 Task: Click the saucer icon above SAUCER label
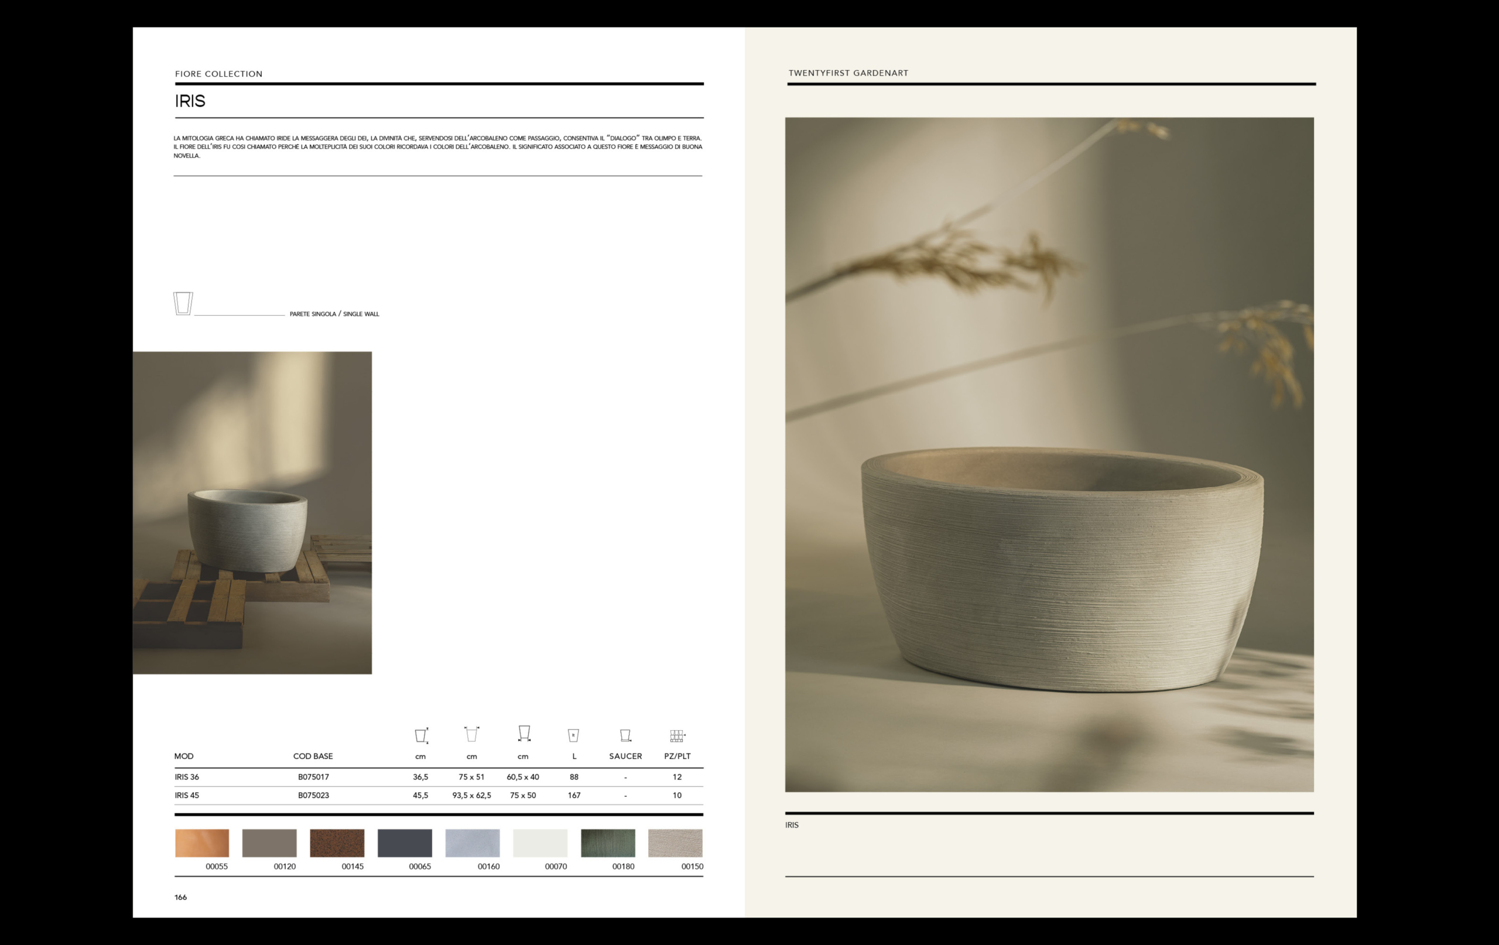625,735
